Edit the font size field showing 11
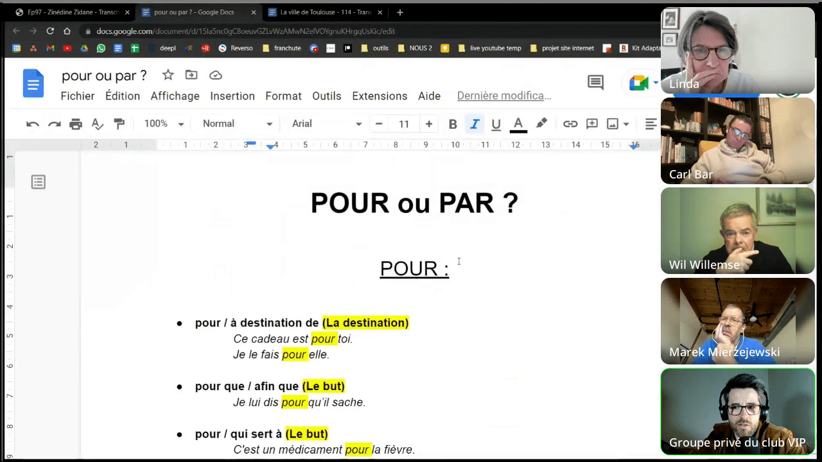Viewport: 822px width, 462px height. 404,124
